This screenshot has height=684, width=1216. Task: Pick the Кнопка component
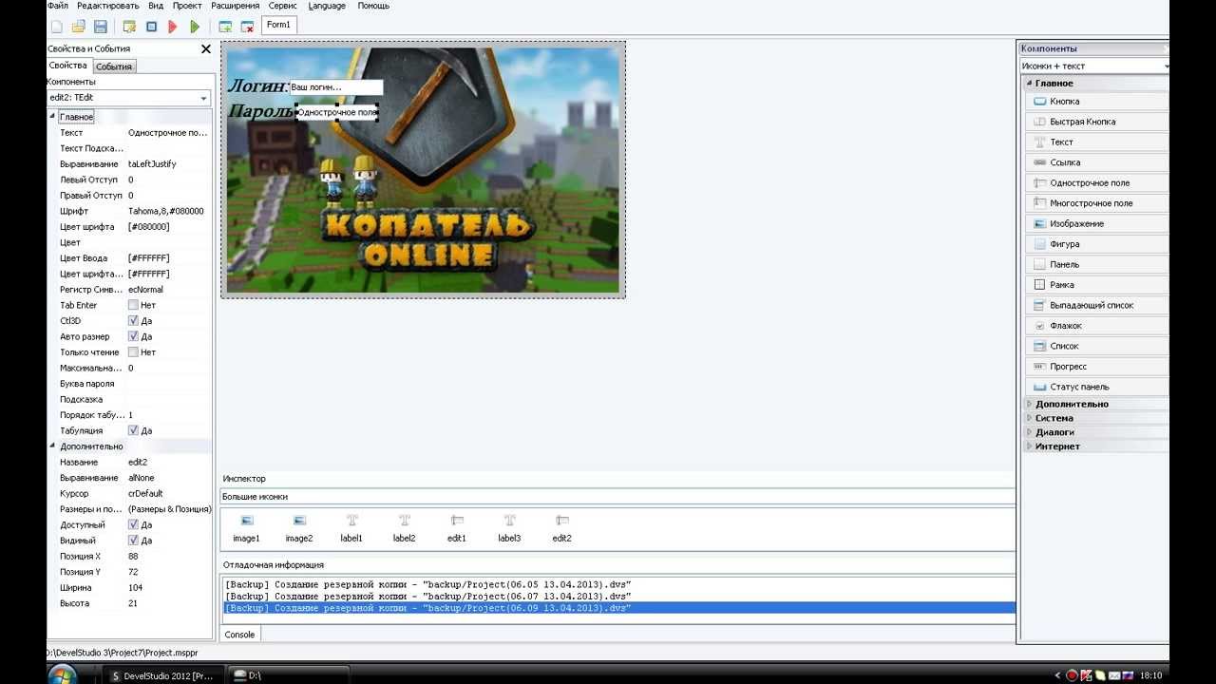click(x=1096, y=102)
